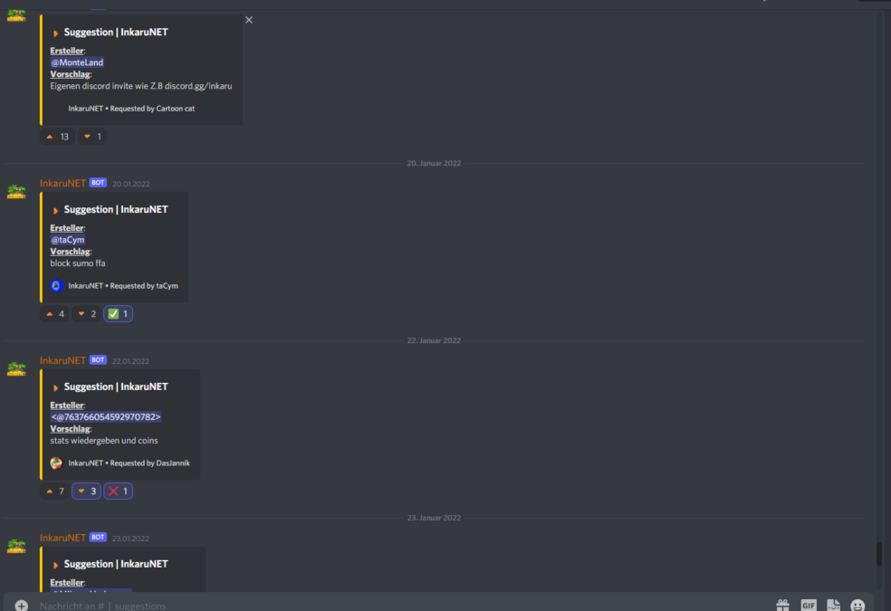Open the emoji picker smiley

click(x=857, y=606)
